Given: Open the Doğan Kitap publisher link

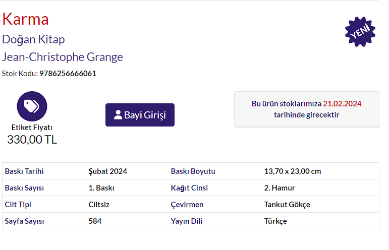Looking at the screenshot, I should (x=33, y=39).
